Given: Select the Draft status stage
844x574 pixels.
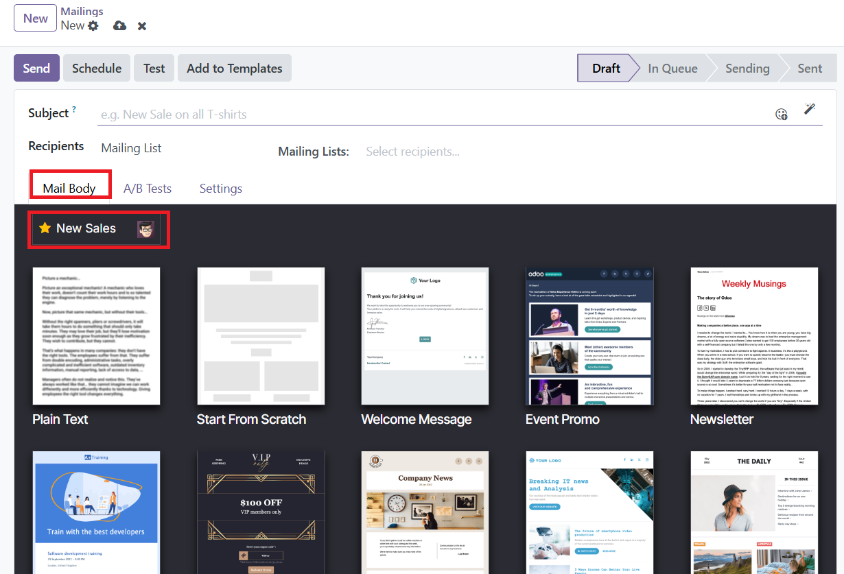Looking at the screenshot, I should (606, 69).
